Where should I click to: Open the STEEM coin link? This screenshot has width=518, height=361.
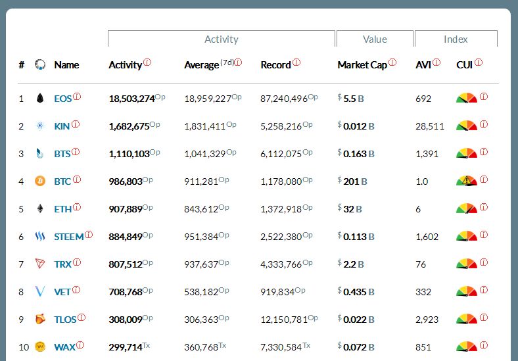[69, 237]
